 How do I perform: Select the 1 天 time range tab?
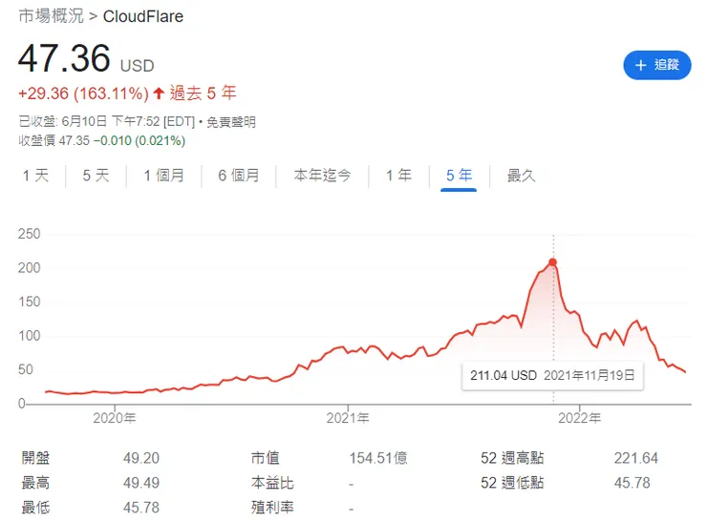pyautogui.click(x=35, y=176)
